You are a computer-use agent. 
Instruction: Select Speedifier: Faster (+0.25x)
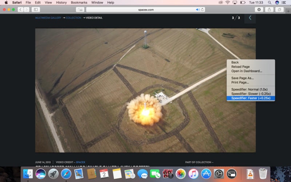251,98
